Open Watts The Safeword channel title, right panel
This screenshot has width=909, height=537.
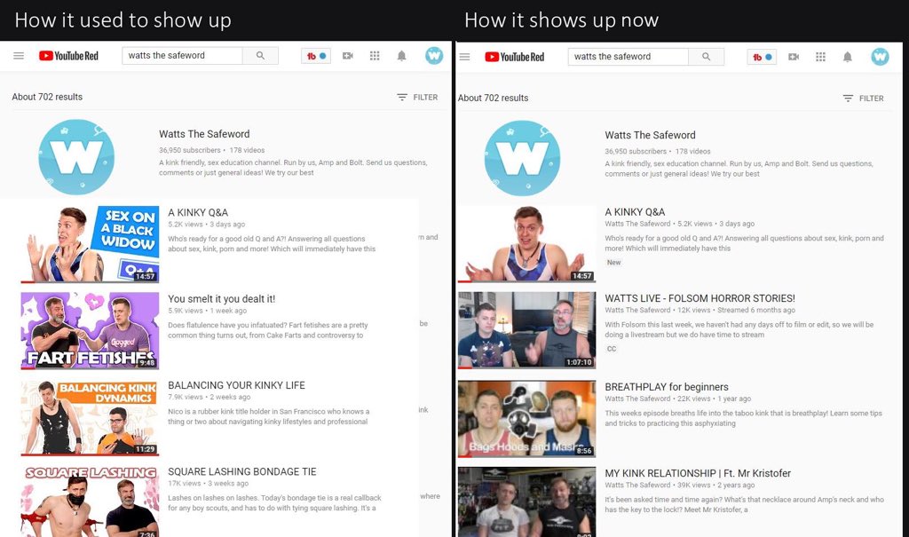[x=650, y=135]
